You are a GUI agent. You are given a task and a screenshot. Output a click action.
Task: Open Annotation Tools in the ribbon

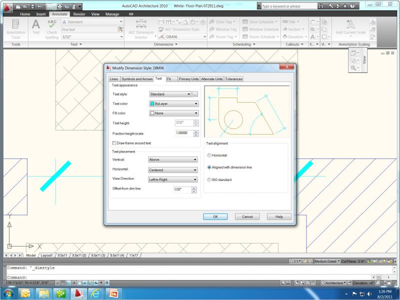(15, 29)
